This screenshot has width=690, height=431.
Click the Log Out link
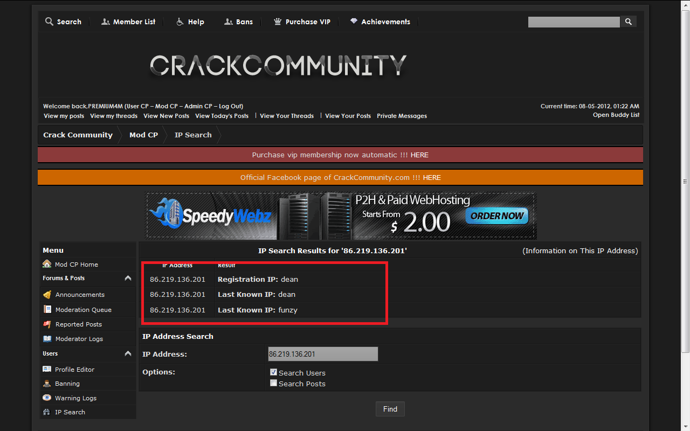230,106
